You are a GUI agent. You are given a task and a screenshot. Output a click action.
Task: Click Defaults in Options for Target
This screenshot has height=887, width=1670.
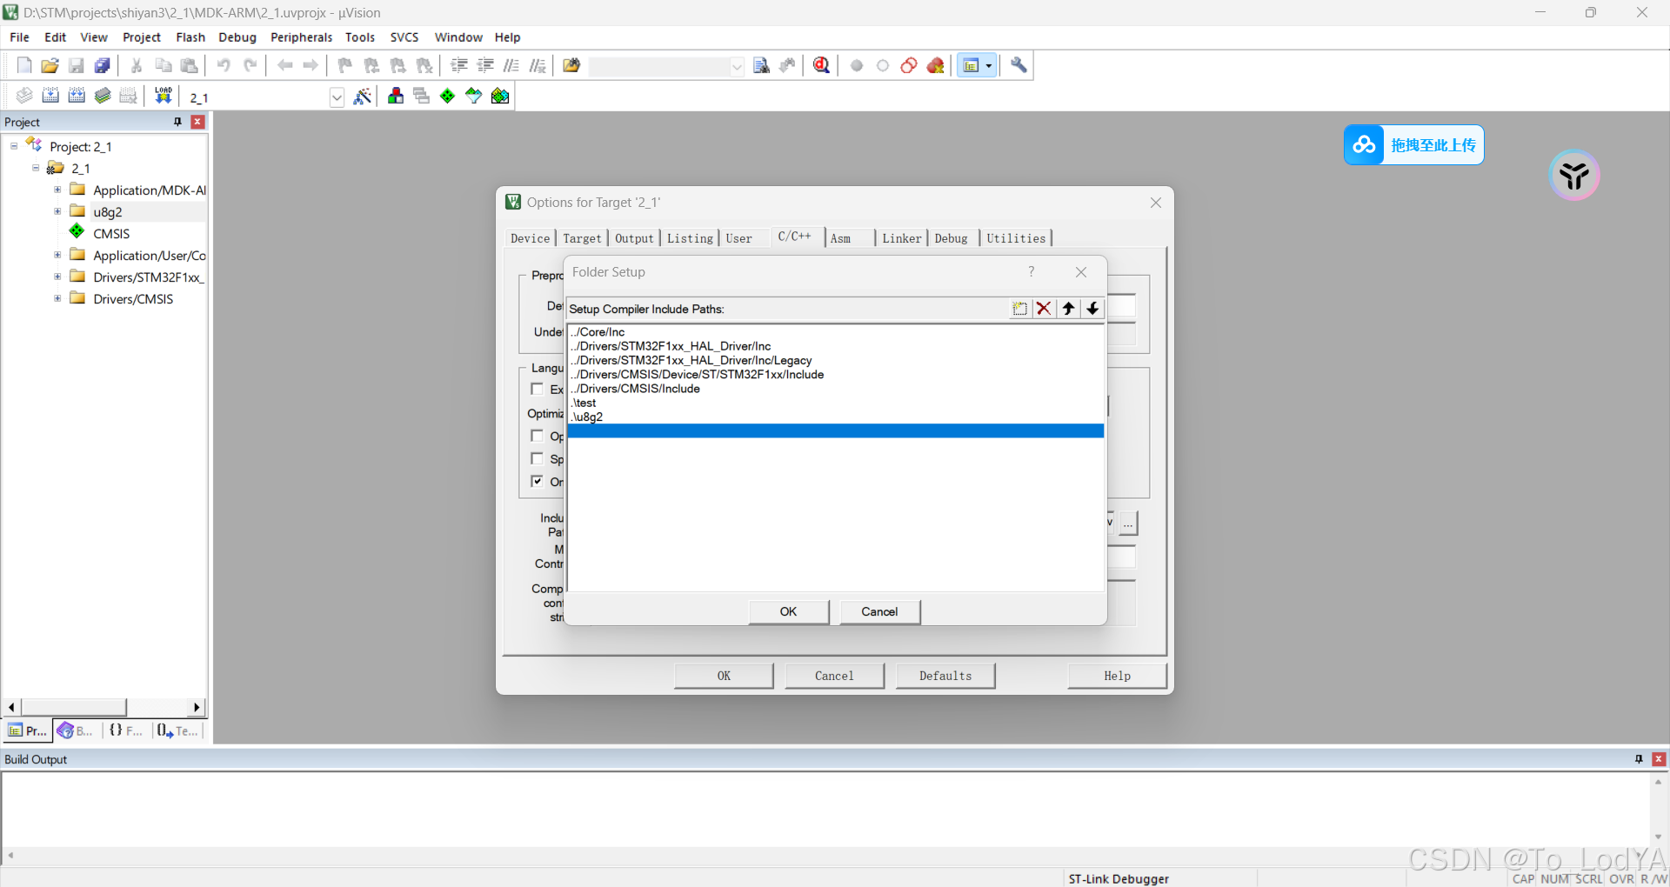pyautogui.click(x=945, y=676)
